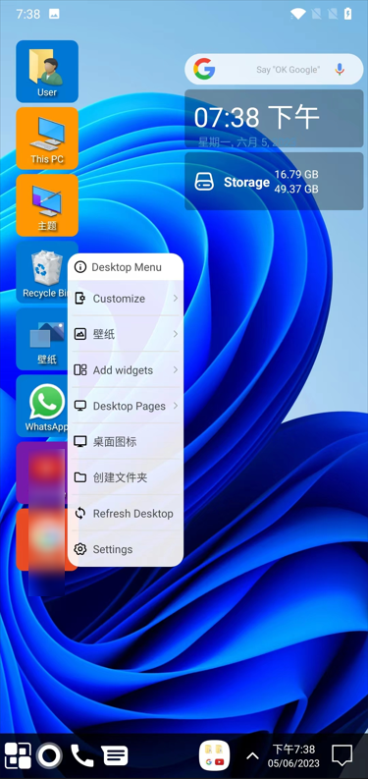Click the 49.37 GB storage value

point(296,190)
